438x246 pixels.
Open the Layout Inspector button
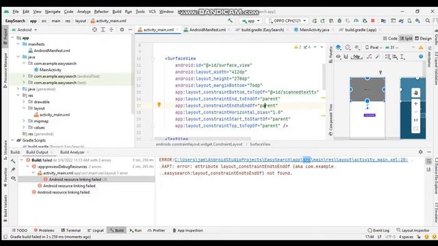coord(413,230)
